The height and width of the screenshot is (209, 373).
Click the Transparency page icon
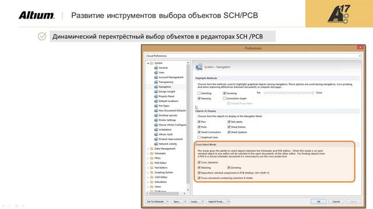pyautogui.click(x=156, y=82)
